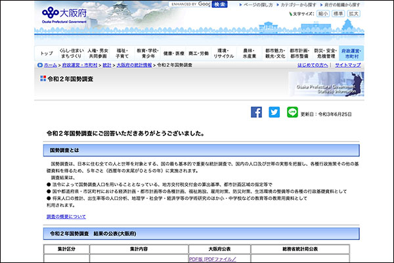Share page on Twitter
The image size is (394, 263).
tap(274, 112)
